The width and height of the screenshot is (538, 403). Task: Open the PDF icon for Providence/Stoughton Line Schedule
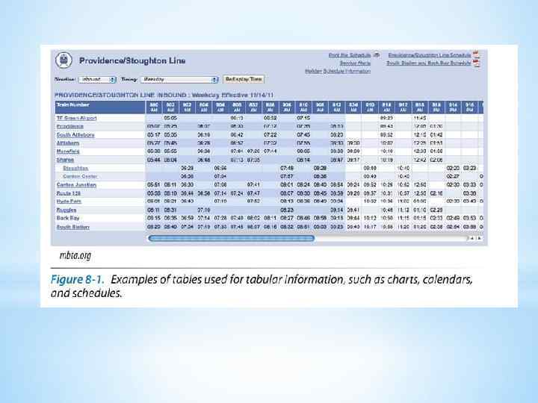(476, 54)
